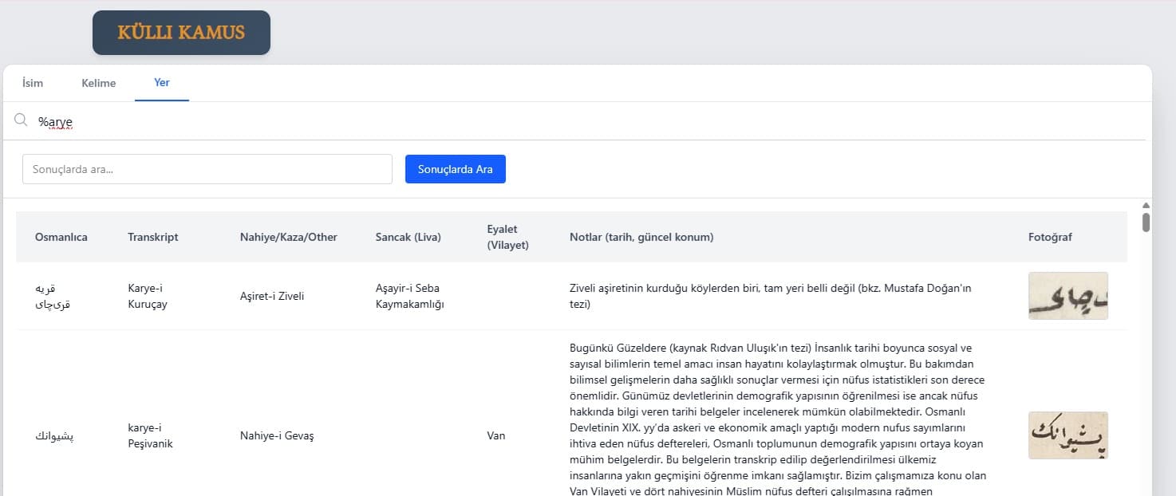
Task: Click the Nahiye-i Gevaş cell
Action: click(277, 435)
